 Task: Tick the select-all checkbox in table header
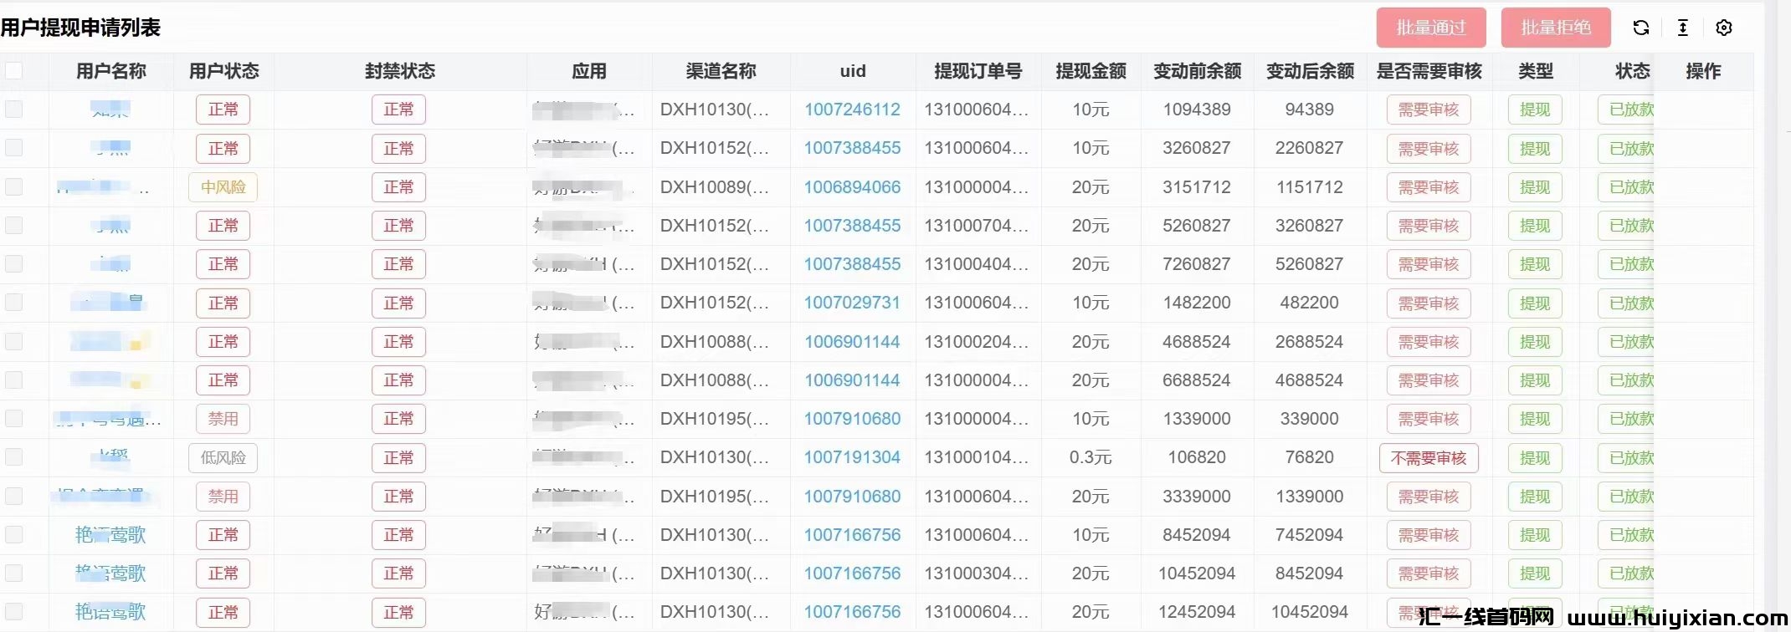(14, 71)
